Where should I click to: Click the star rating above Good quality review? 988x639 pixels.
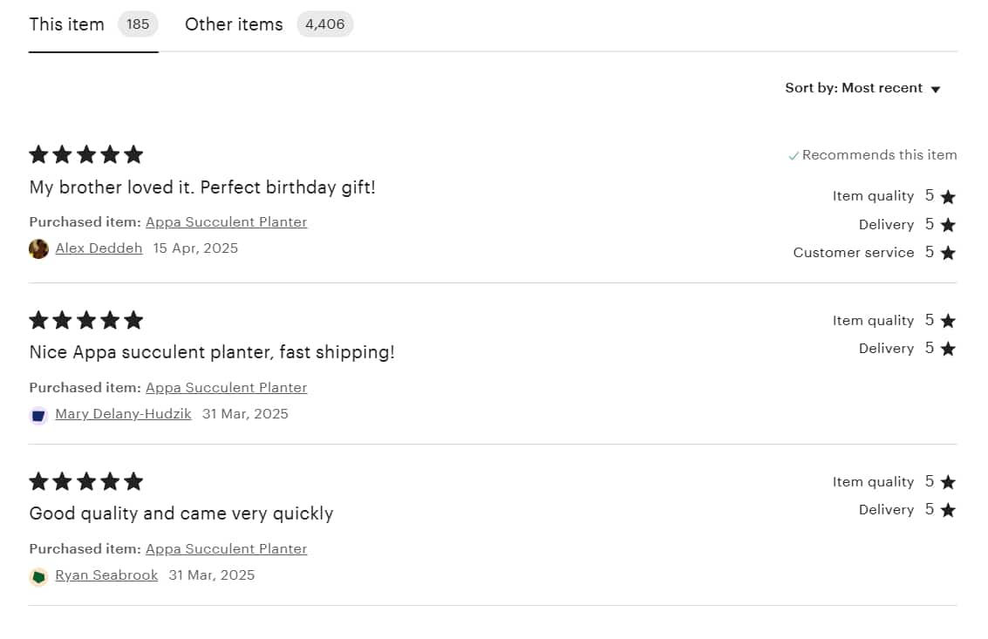click(x=86, y=481)
